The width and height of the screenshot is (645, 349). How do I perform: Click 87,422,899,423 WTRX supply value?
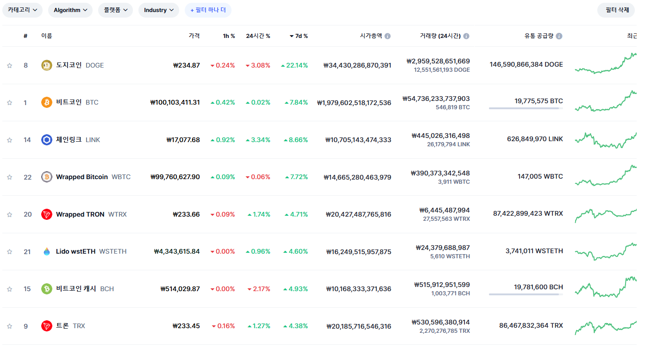pos(528,213)
